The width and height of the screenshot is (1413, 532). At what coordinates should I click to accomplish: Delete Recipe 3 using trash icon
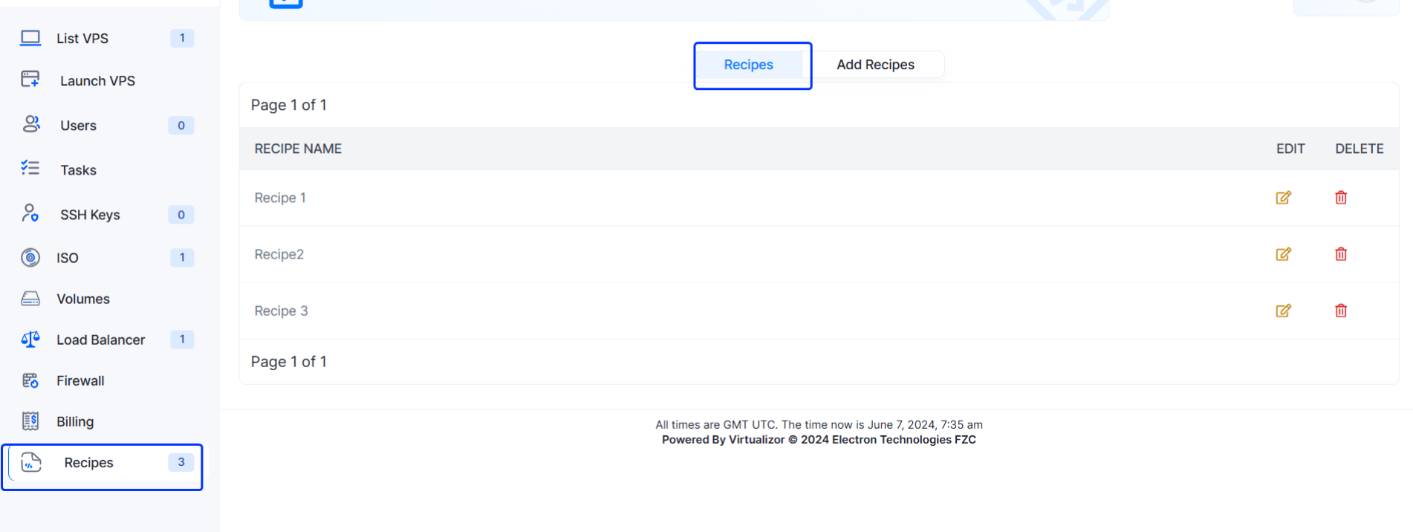coord(1340,311)
